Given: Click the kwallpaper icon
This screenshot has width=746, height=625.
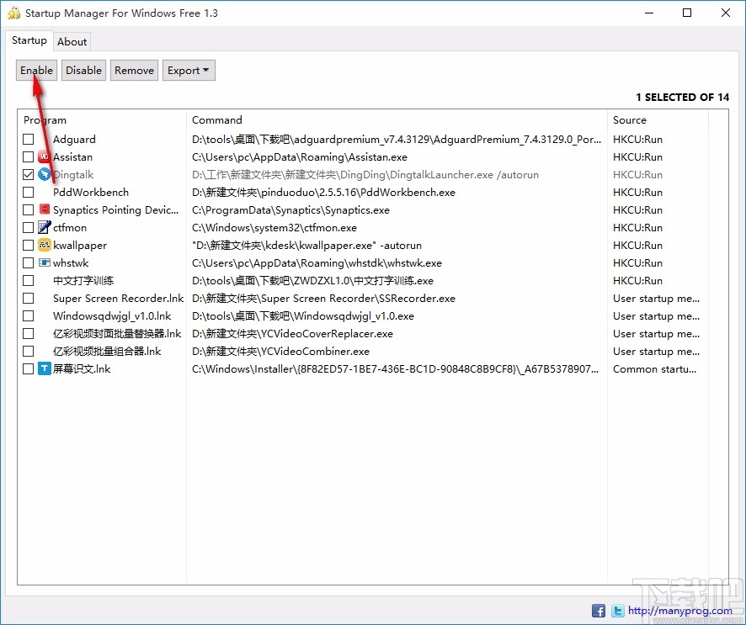Looking at the screenshot, I should [44, 245].
